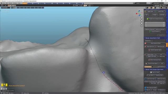Viewport: 168px width, 94px height.
Task: Enable the Show X-Ray checkbox
Action: coord(158,56)
